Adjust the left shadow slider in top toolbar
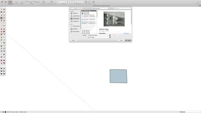The image size is (201, 113). [x=30, y=2]
